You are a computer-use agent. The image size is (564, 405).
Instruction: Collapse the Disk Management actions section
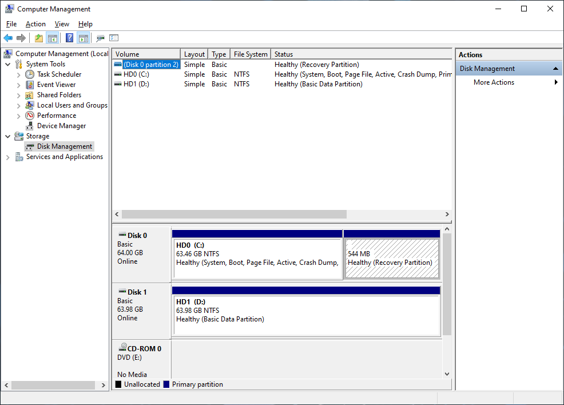point(555,68)
